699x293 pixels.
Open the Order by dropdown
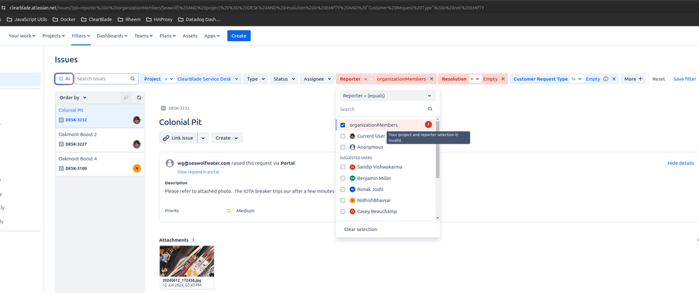point(73,98)
